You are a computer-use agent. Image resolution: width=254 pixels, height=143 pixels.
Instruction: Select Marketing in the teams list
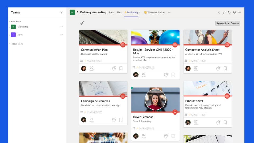pos(22,27)
